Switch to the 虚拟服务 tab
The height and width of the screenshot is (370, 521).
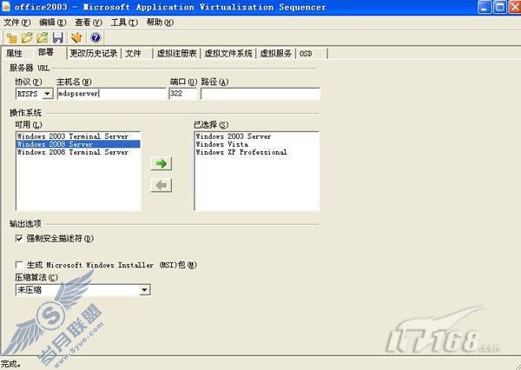(275, 53)
